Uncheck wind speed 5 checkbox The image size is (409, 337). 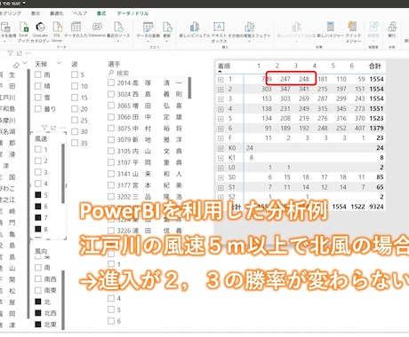[38, 195]
